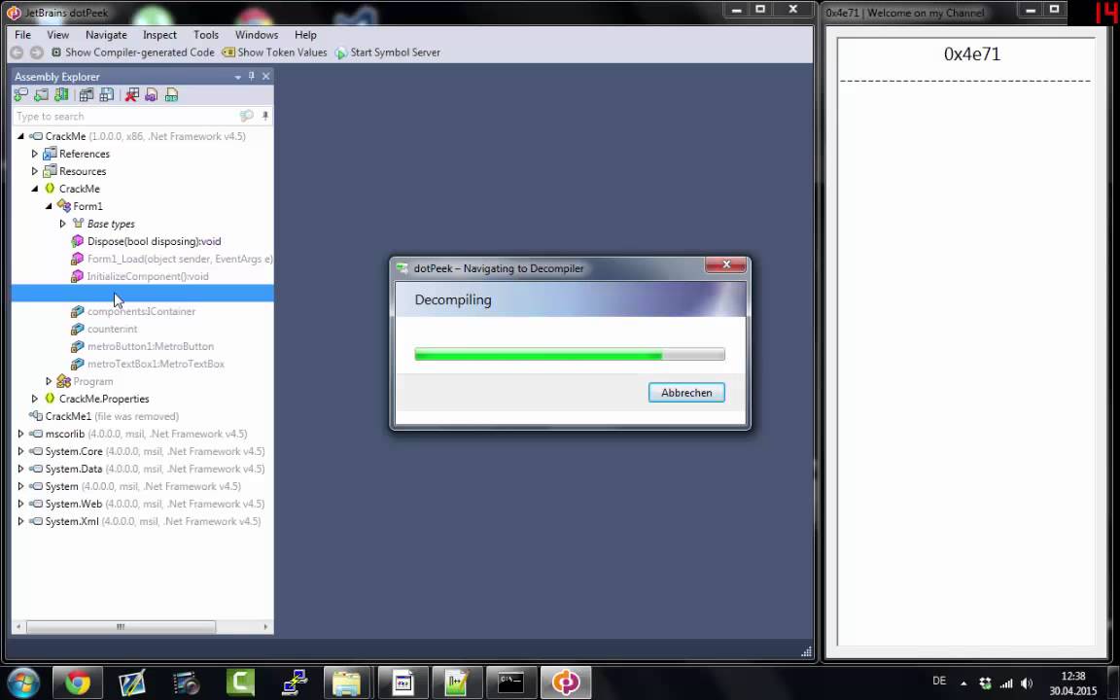Screen dimensions: 1120x700
Task: Click the Export to Project purple icon
Action: 152,95
